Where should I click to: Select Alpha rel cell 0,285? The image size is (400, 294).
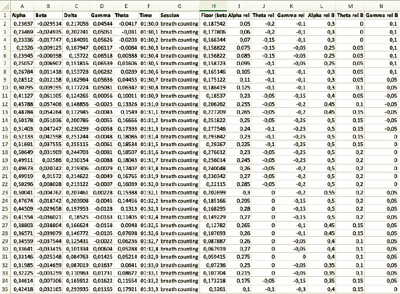click(x=239, y=184)
